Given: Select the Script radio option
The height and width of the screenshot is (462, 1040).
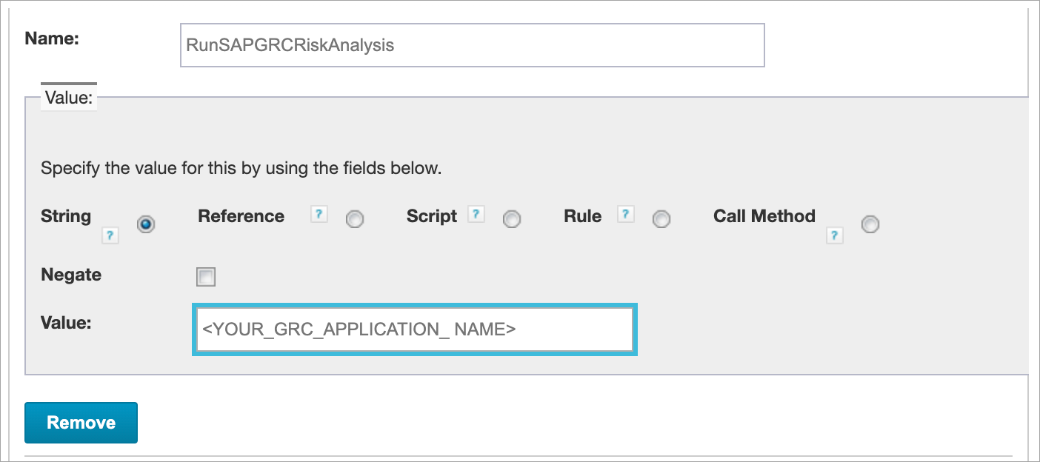Looking at the screenshot, I should point(512,220).
